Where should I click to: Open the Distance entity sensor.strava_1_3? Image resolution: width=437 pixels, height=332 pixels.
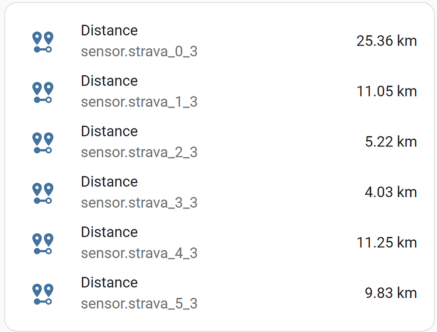point(139,101)
